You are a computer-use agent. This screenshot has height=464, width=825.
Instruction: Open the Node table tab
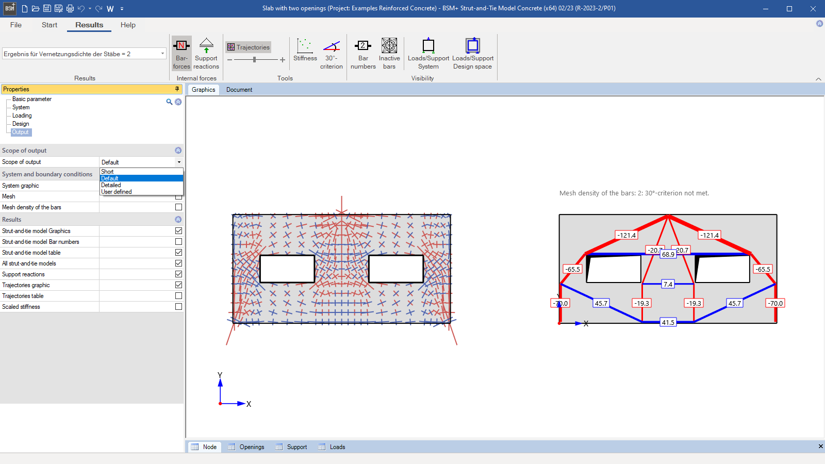[x=204, y=447]
